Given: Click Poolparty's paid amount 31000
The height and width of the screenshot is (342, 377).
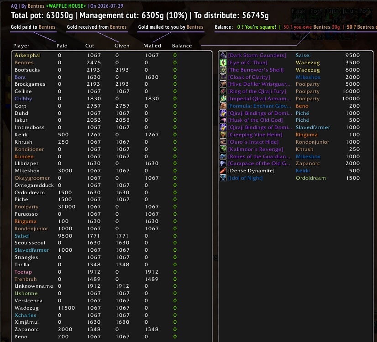Looking at the screenshot, I should click(67, 207).
